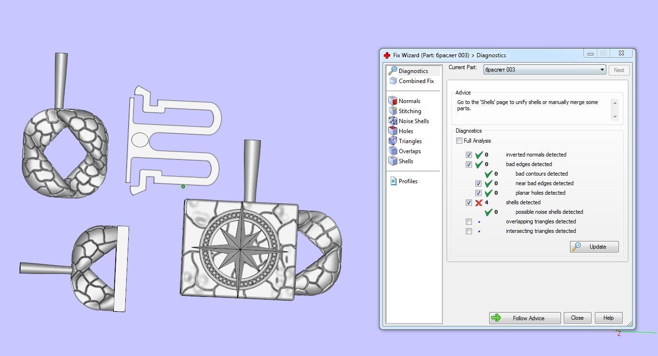Go to the Noise Shells page
Viewport: 658px width, 356px height.
click(414, 121)
